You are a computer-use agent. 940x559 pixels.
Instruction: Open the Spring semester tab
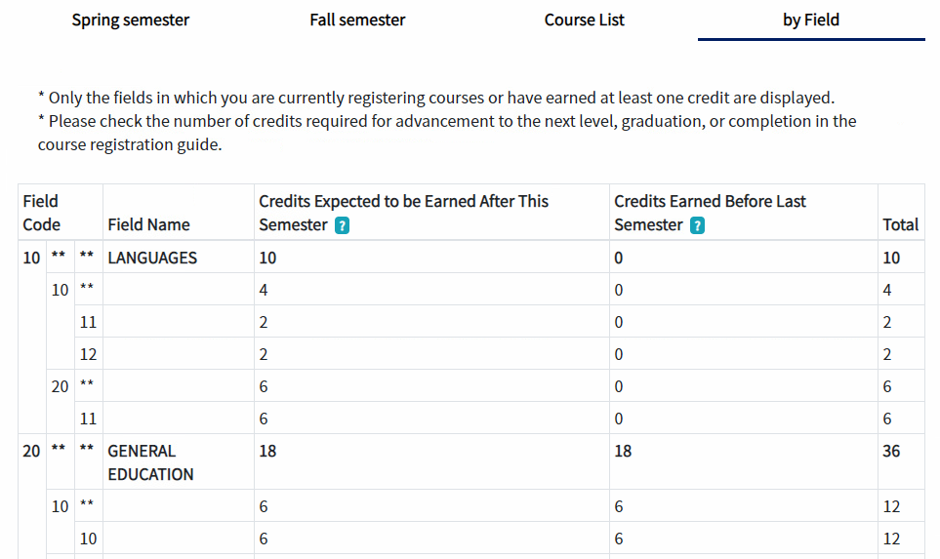(x=130, y=20)
